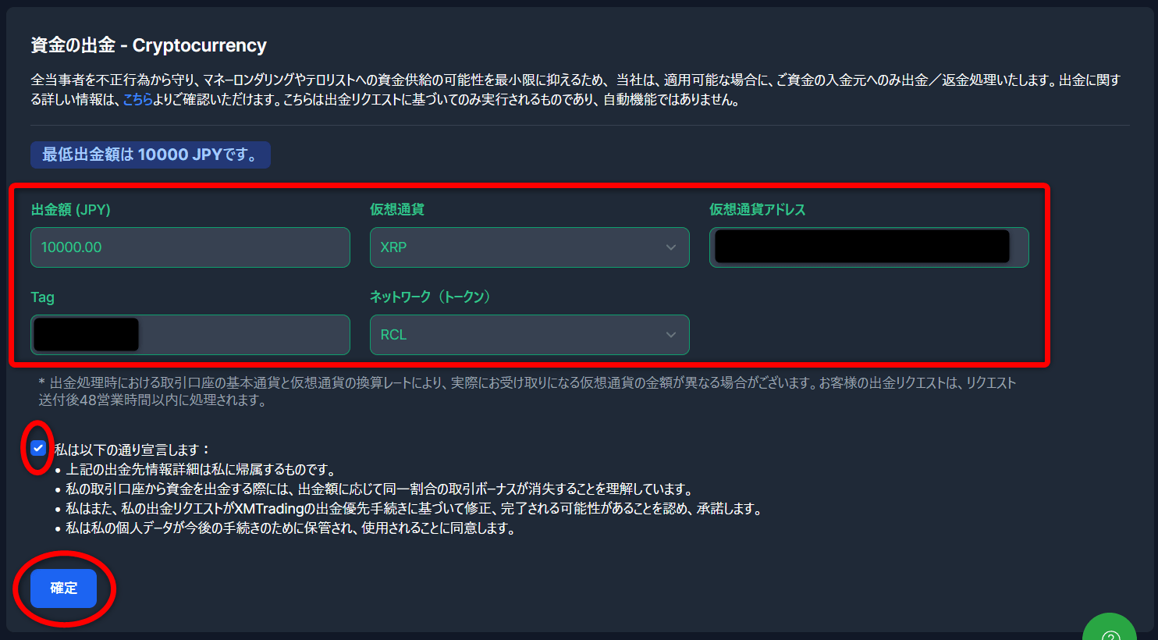The width and height of the screenshot is (1158, 640).
Task: Click the 確定 confirm button
Action: [x=64, y=588]
